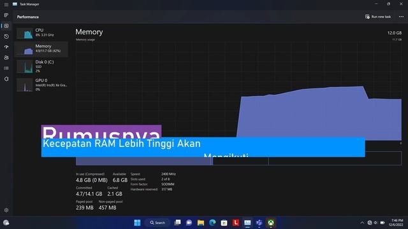This screenshot has height=229, width=408.
Task: Click the '4.7/14.1 GB' committed value
Action: coord(89,194)
